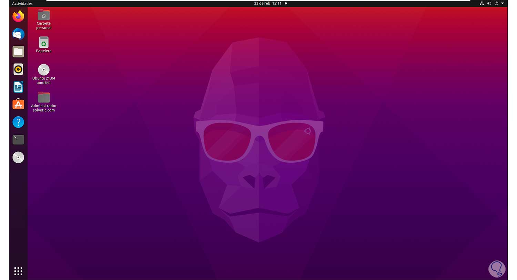Launch Thunderbird mail client
This screenshot has width=517, height=280.
[18, 34]
